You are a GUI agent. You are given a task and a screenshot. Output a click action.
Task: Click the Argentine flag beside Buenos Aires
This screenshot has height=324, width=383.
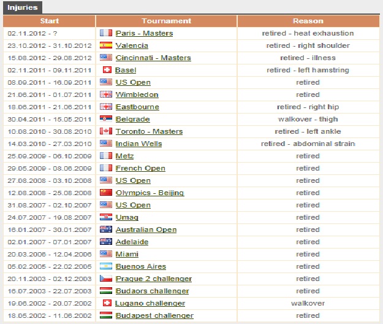pyautogui.click(x=106, y=266)
